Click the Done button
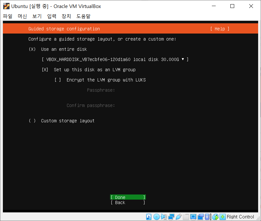Screen dimensions: 261x221 coord(128,197)
